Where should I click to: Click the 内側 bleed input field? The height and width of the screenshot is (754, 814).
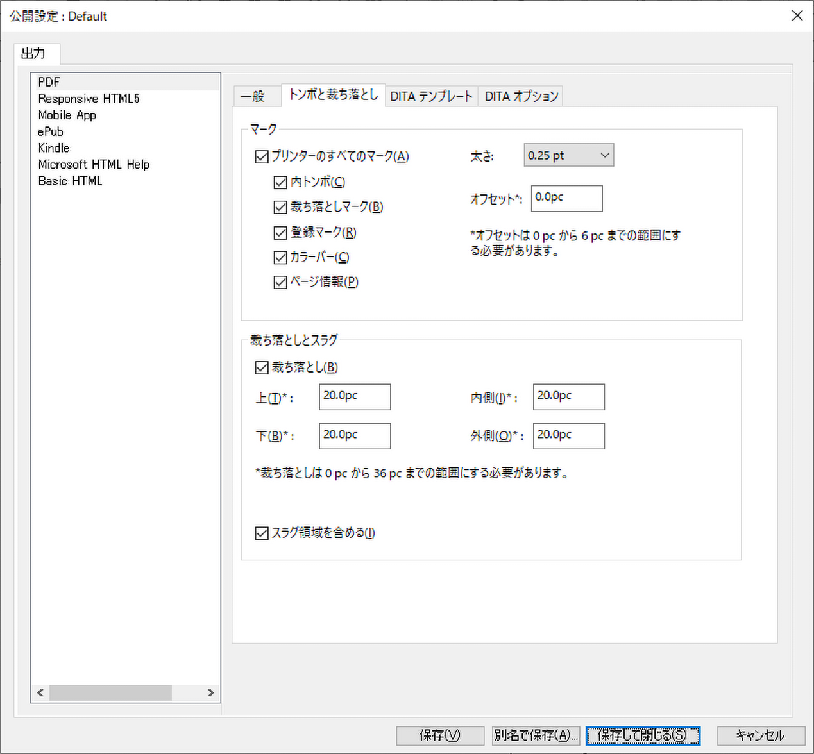point(568,397)
